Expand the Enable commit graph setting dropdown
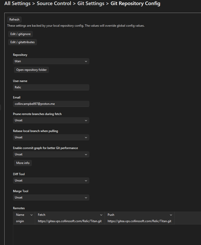Image resolution: width=201 pixels, height=245 pixels. (x=51, y=154)
